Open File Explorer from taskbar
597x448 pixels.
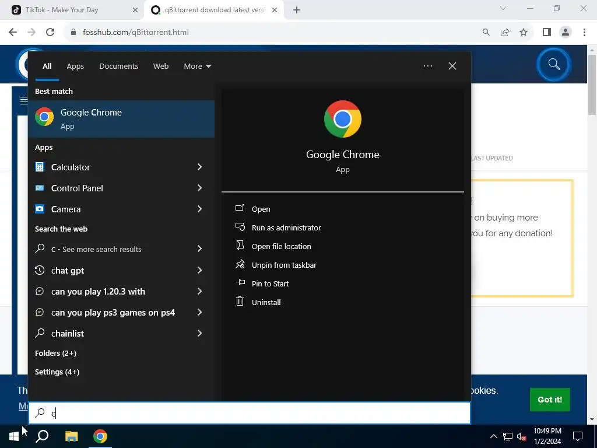click(71, 436)
